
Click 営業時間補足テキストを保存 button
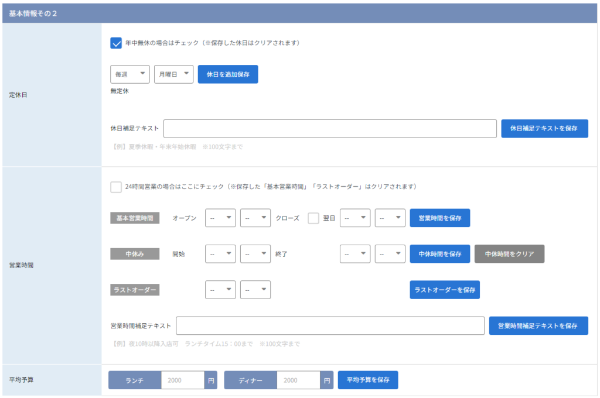click(x=539, y=326)
